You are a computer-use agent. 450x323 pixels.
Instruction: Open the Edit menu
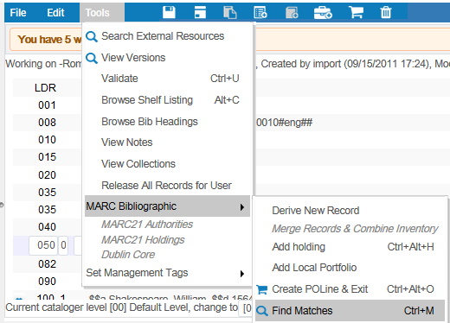click(55, 13)
